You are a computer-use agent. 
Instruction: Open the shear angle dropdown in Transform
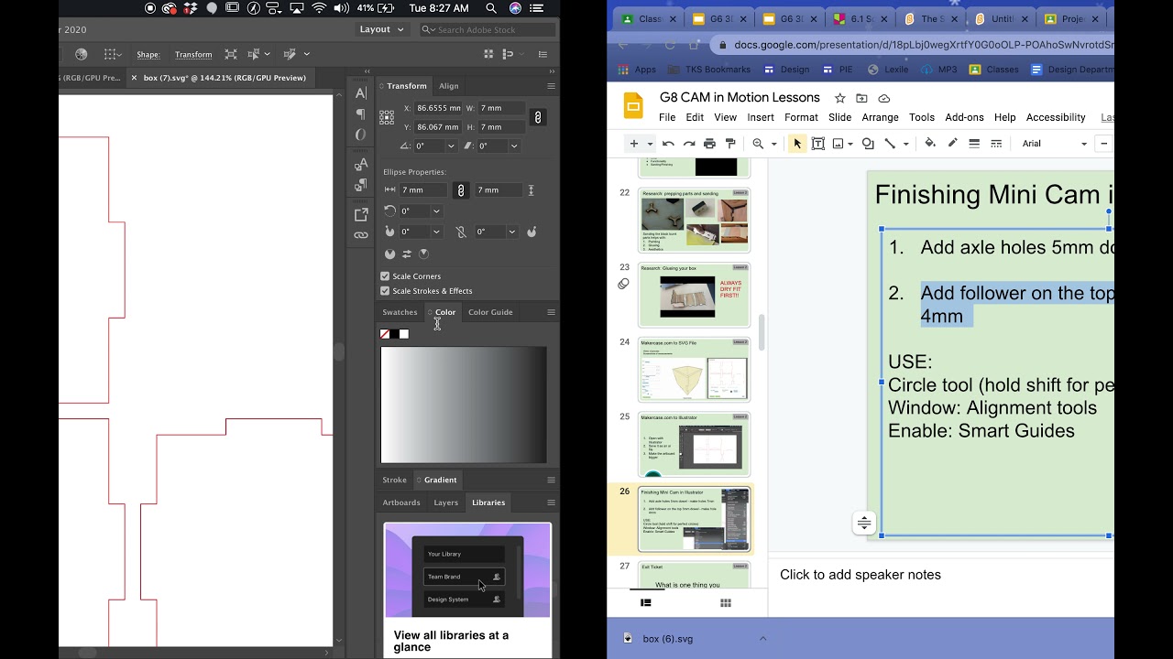coord(514,146)
